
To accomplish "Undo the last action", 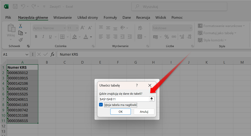I will [23, 6].
